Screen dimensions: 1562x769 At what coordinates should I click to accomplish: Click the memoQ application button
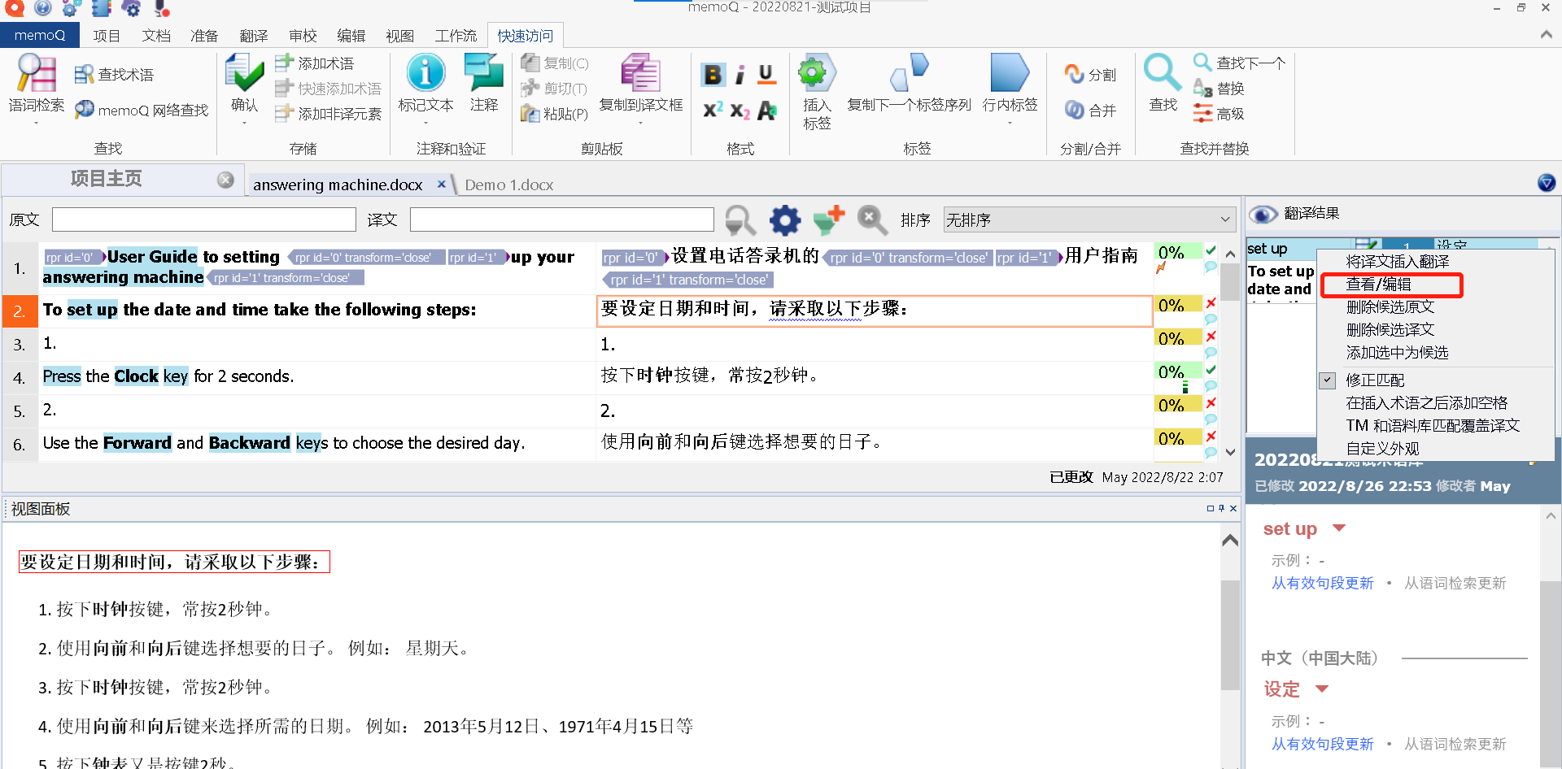click(x=40, y=35)
